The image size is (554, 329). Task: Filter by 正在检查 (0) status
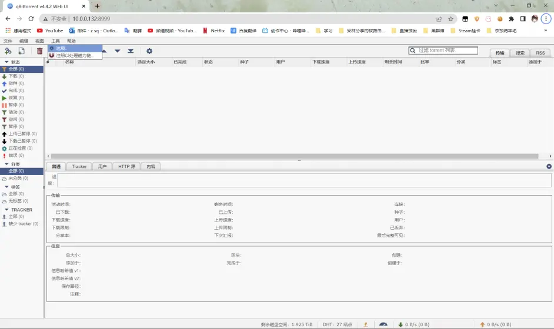point(22,148)
